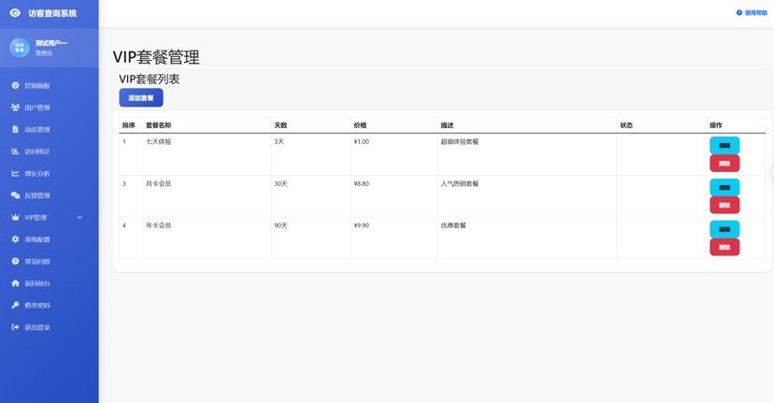Image resolution: width=774 pixels, height=403 pixels.
Task: Click the 动态管理 document icon
Action: [x=15, y=129]
